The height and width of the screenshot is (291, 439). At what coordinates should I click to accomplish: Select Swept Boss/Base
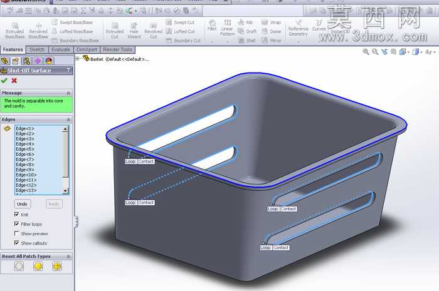click(x=72, y=23)
